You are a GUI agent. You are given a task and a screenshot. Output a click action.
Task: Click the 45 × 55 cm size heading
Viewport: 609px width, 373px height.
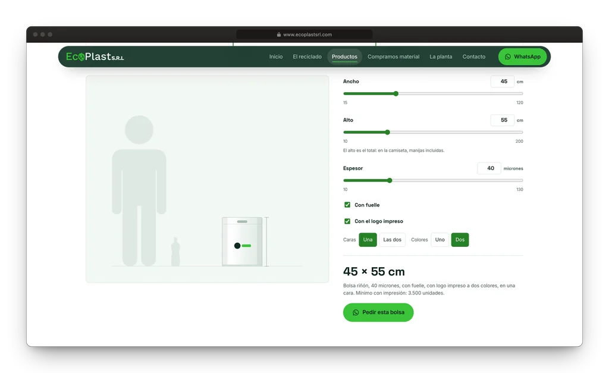374,272
